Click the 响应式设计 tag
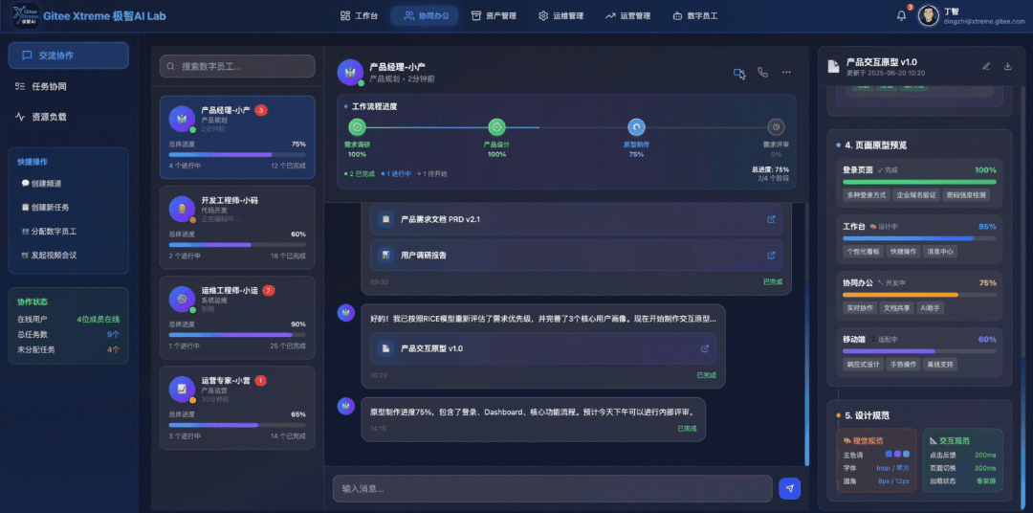Screen dimensions: 1033x513 pyautogui.click(x=863, y=365)
